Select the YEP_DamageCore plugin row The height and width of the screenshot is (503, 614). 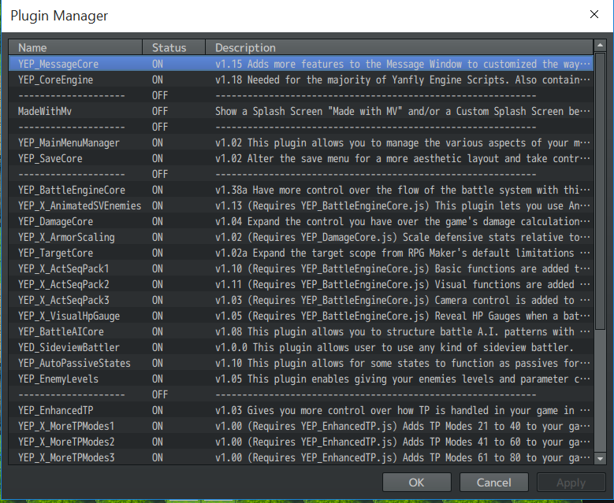[x=301, y=221]
